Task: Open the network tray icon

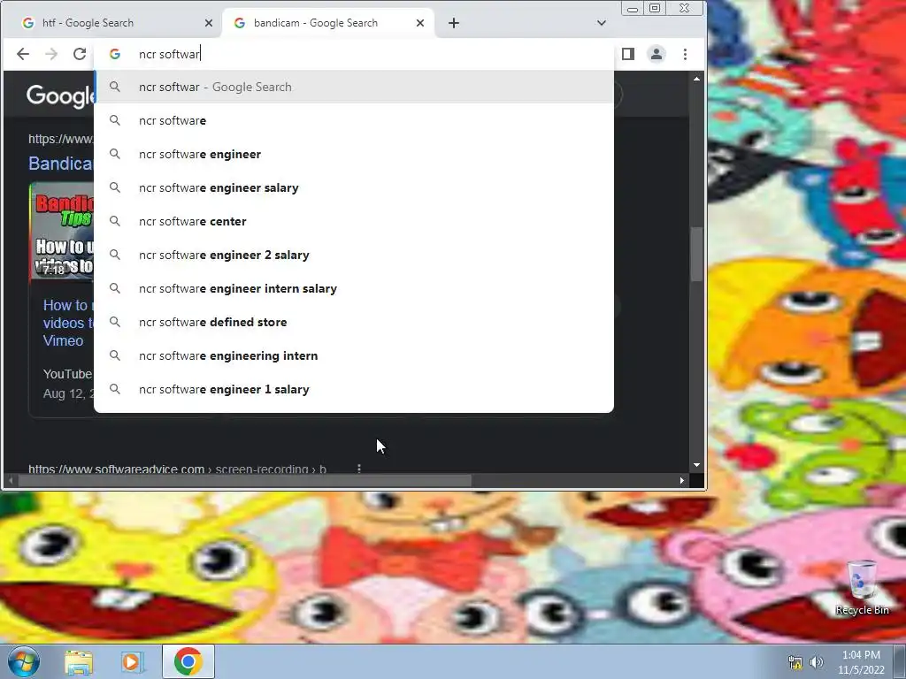Action: (x=795, y=662)
